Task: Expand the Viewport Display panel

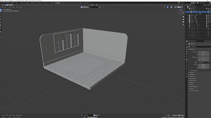Action: coord(193,87)
